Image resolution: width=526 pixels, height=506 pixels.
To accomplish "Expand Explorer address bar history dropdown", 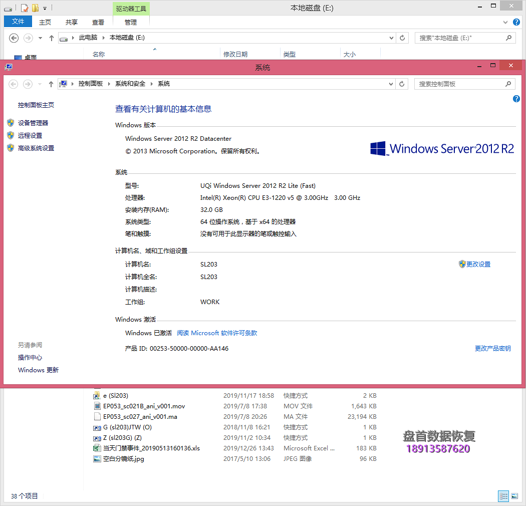I will [x=391, y=38].
